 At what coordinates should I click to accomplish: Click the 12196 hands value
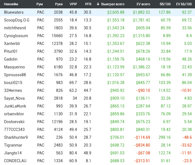(57, 122)
